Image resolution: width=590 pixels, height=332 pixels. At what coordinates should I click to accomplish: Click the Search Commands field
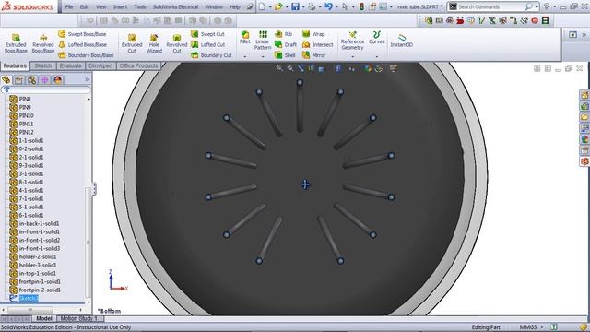click(492, 6)
